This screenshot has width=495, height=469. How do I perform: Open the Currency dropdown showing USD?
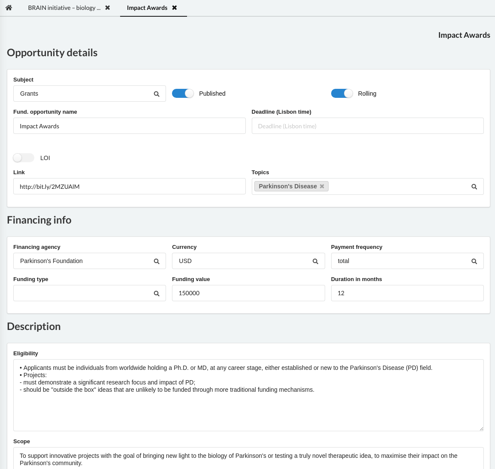[x=248, y=261]
